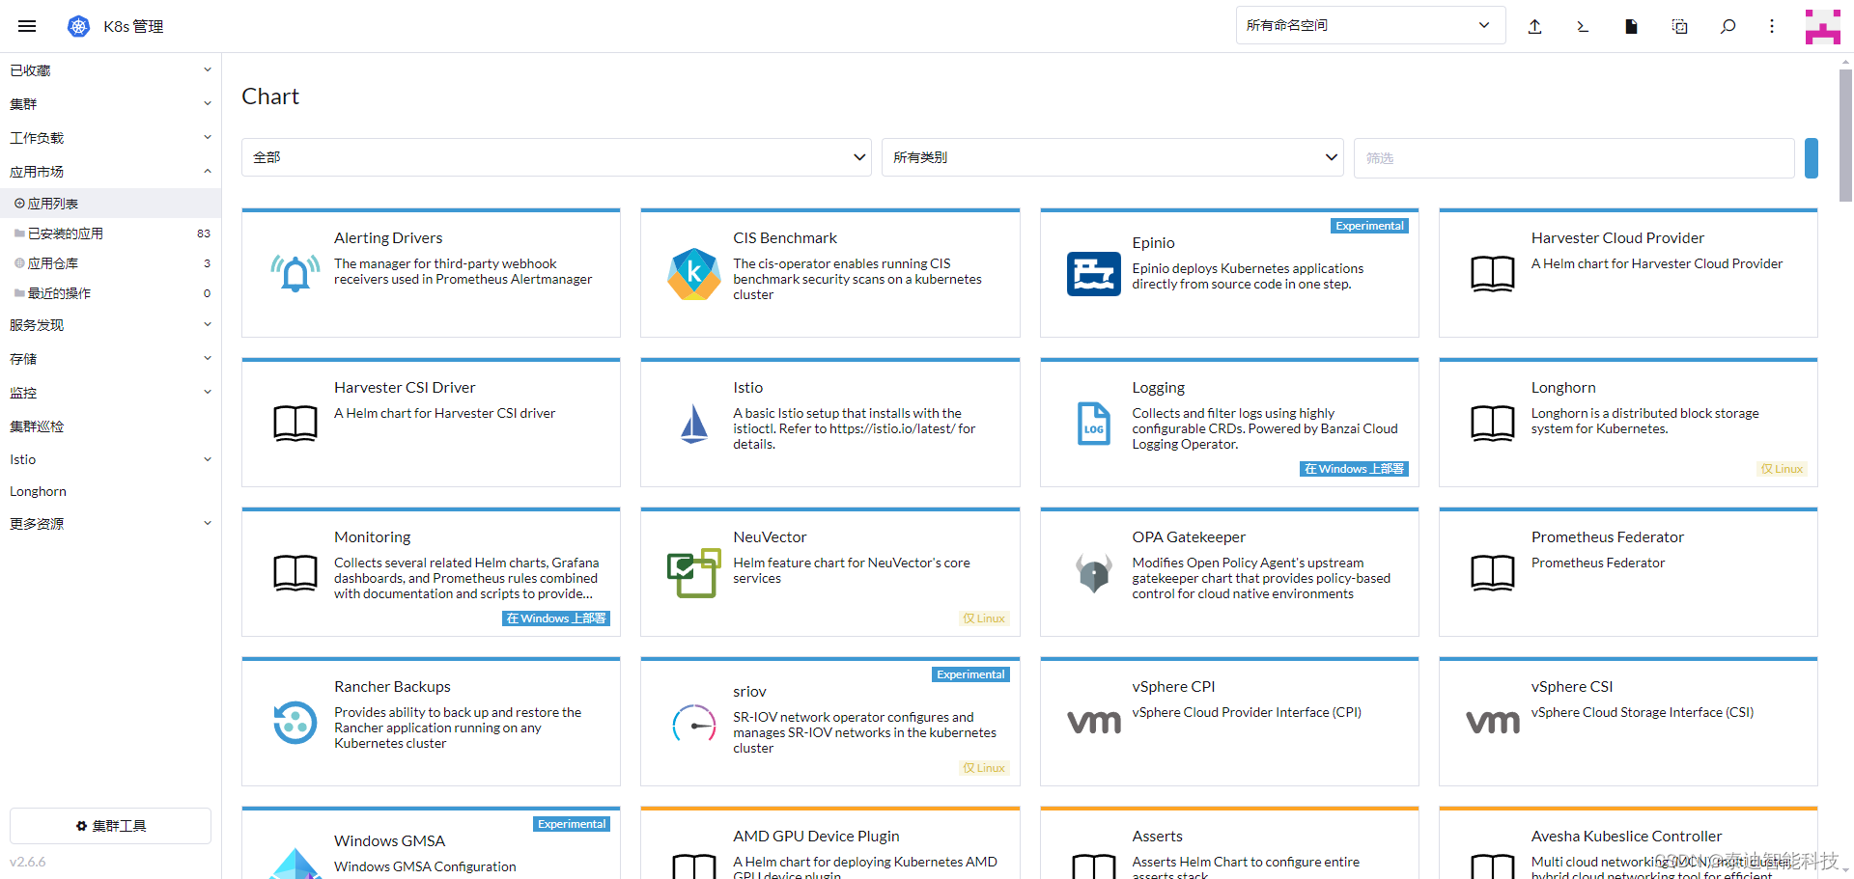The image size is (1854, 879).
Task: Click the page vertical scrollbar
Action: [x=1845, y=135]
